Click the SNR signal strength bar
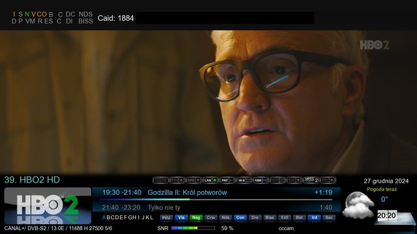 point(193,228)
